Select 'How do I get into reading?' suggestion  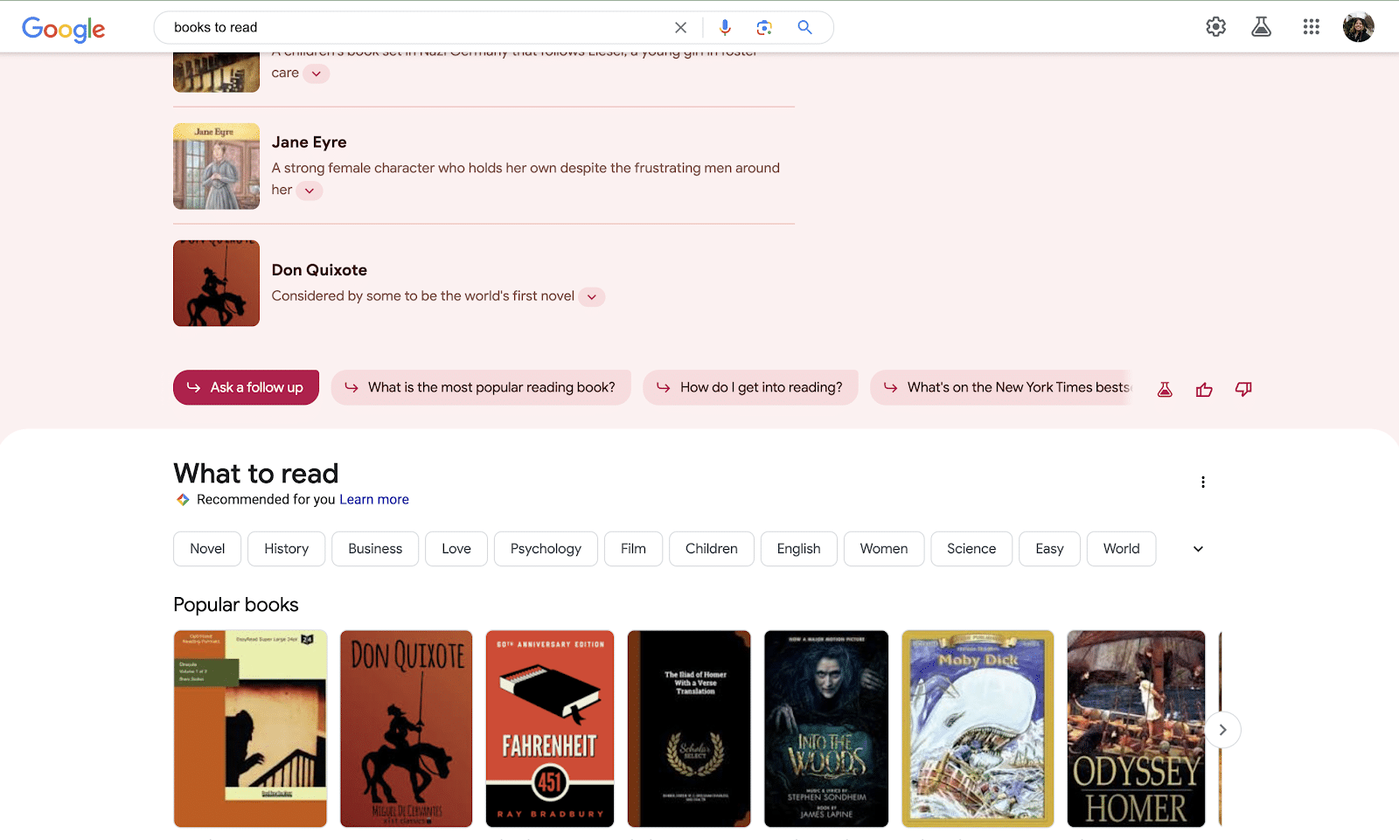pyautogui.click(x=750, y=387)
